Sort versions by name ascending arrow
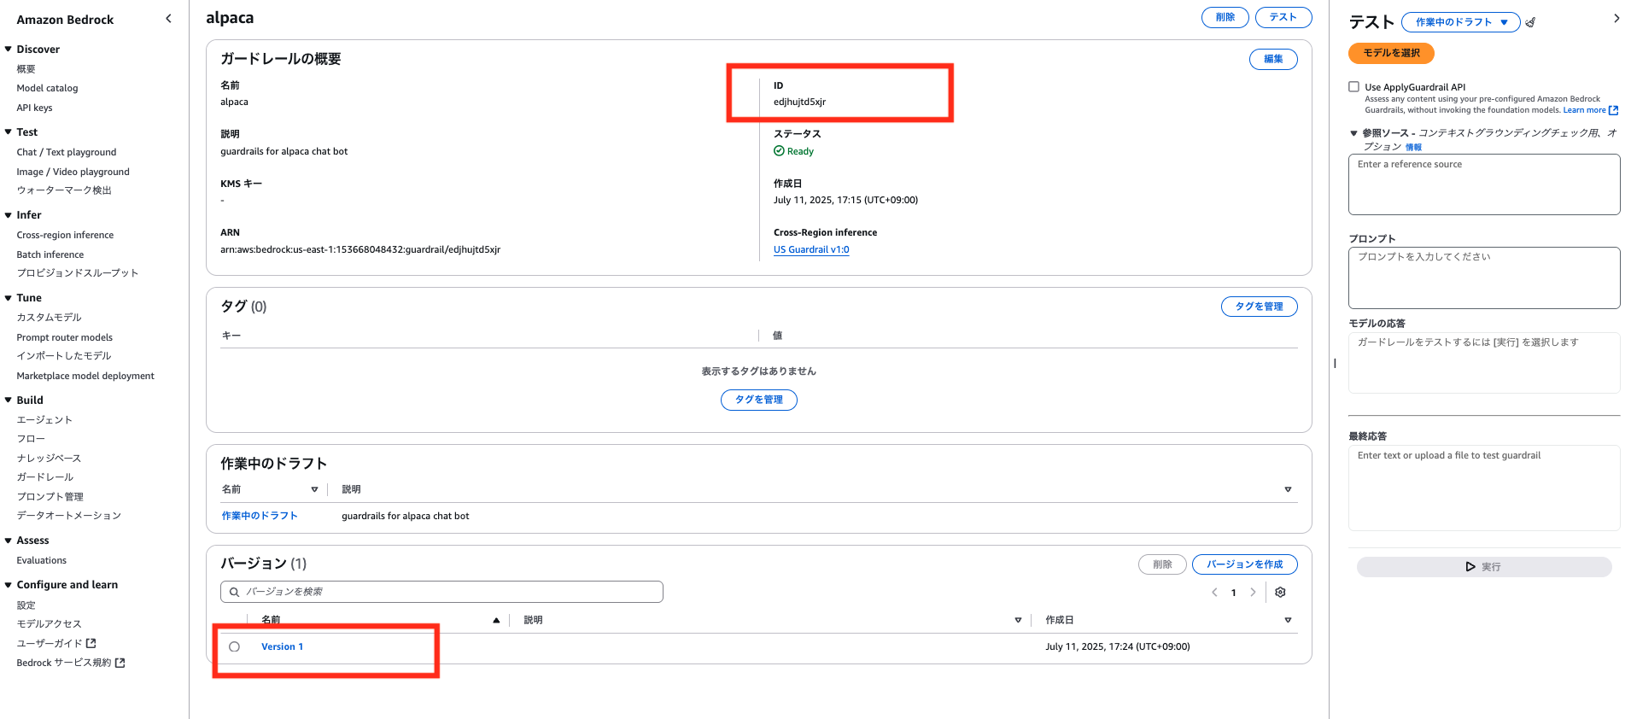The image size is (1631, 719). [x=496, y=621]
